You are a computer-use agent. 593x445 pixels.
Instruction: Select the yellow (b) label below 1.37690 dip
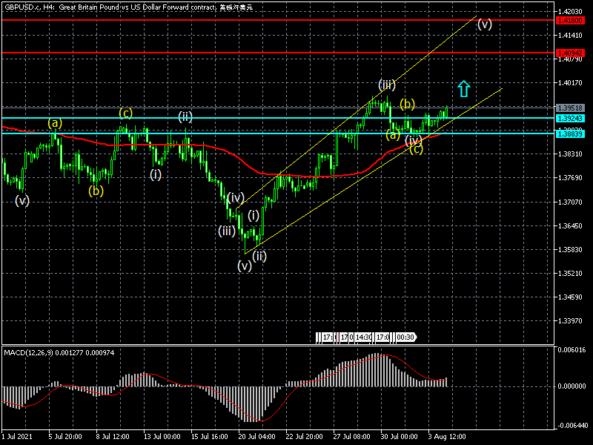(x=96, y=191)
